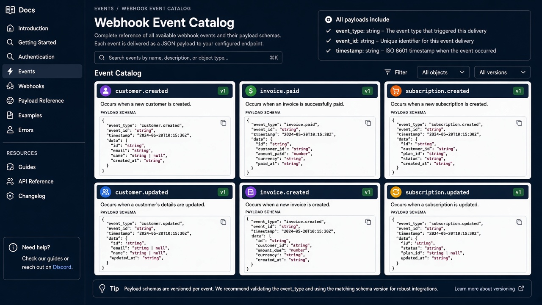The image size is (542, 305).
Task: Copy the customer.created payload schema
Action: pyautogui.click(x=223, y=123)
